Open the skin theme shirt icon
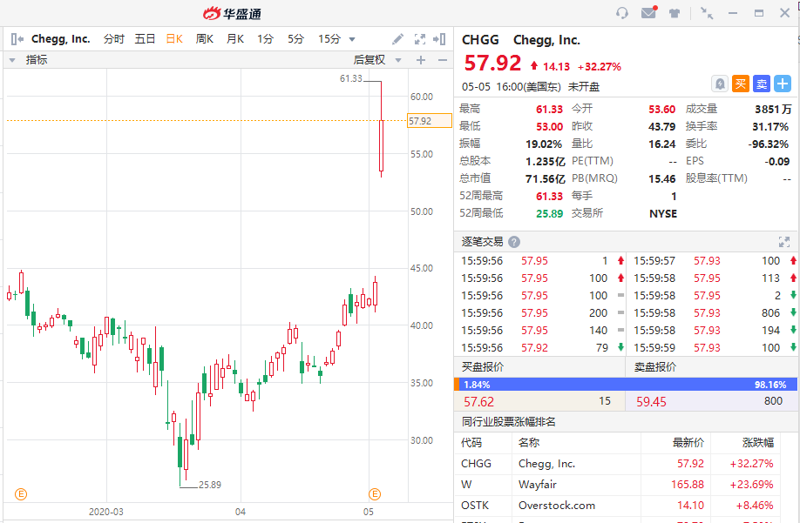 (675, 13)
